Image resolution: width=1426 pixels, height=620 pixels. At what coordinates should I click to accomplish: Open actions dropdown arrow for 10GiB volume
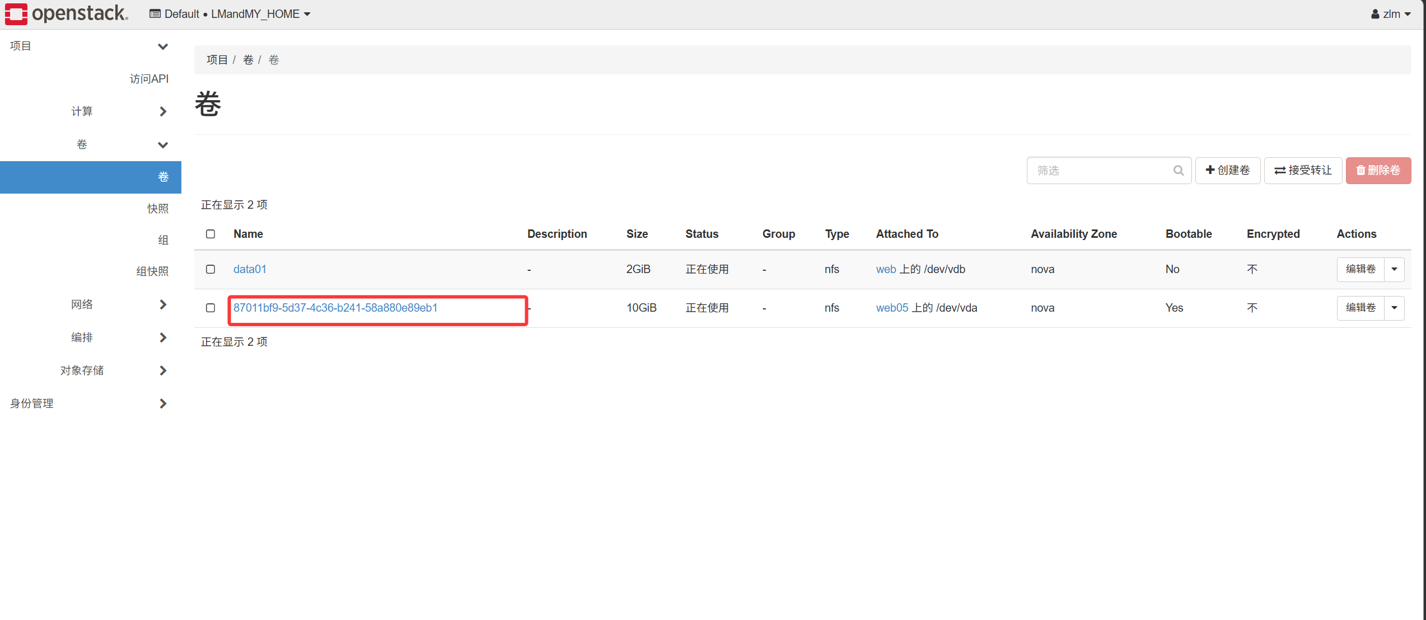point(1394,308)
